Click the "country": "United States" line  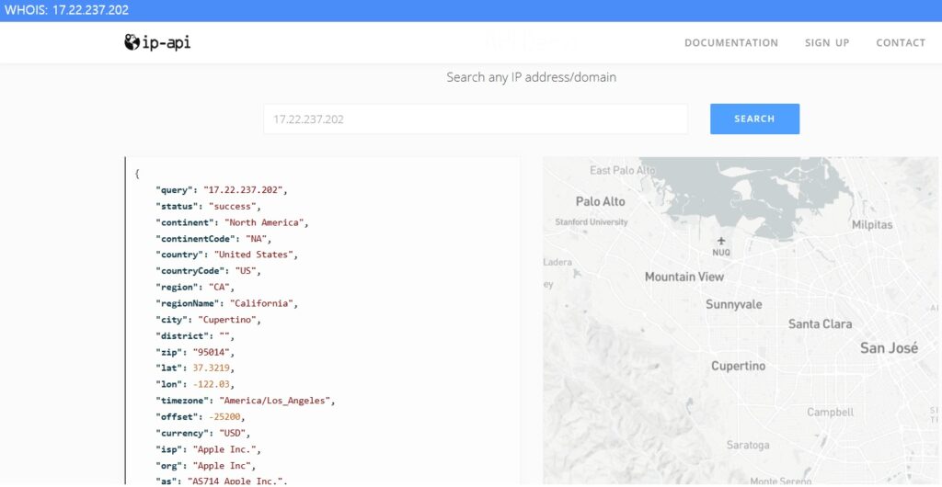(x=226, y=255)
